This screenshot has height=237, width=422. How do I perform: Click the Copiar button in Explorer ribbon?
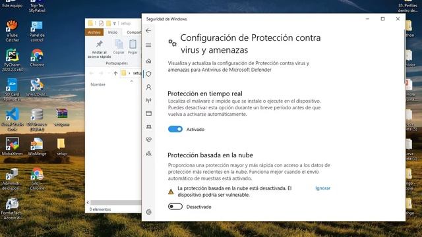119,47
